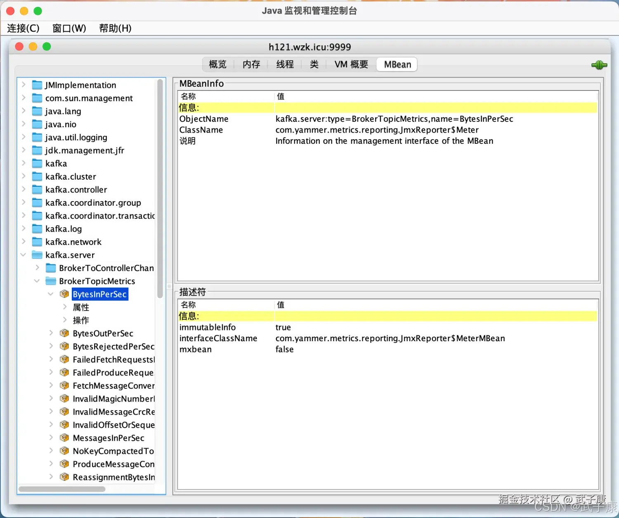Expand the kafka node arrow
Viewport: 619px width, 518px height.
(24, 163)
